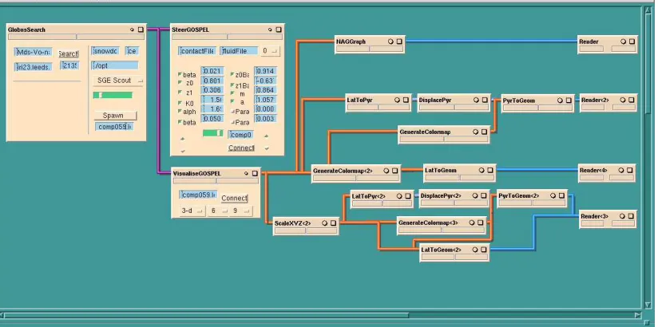This screenshot has width=658, height=327.
Task: Click the round icon on Render<3> module
Action: (x=623, y=216)
